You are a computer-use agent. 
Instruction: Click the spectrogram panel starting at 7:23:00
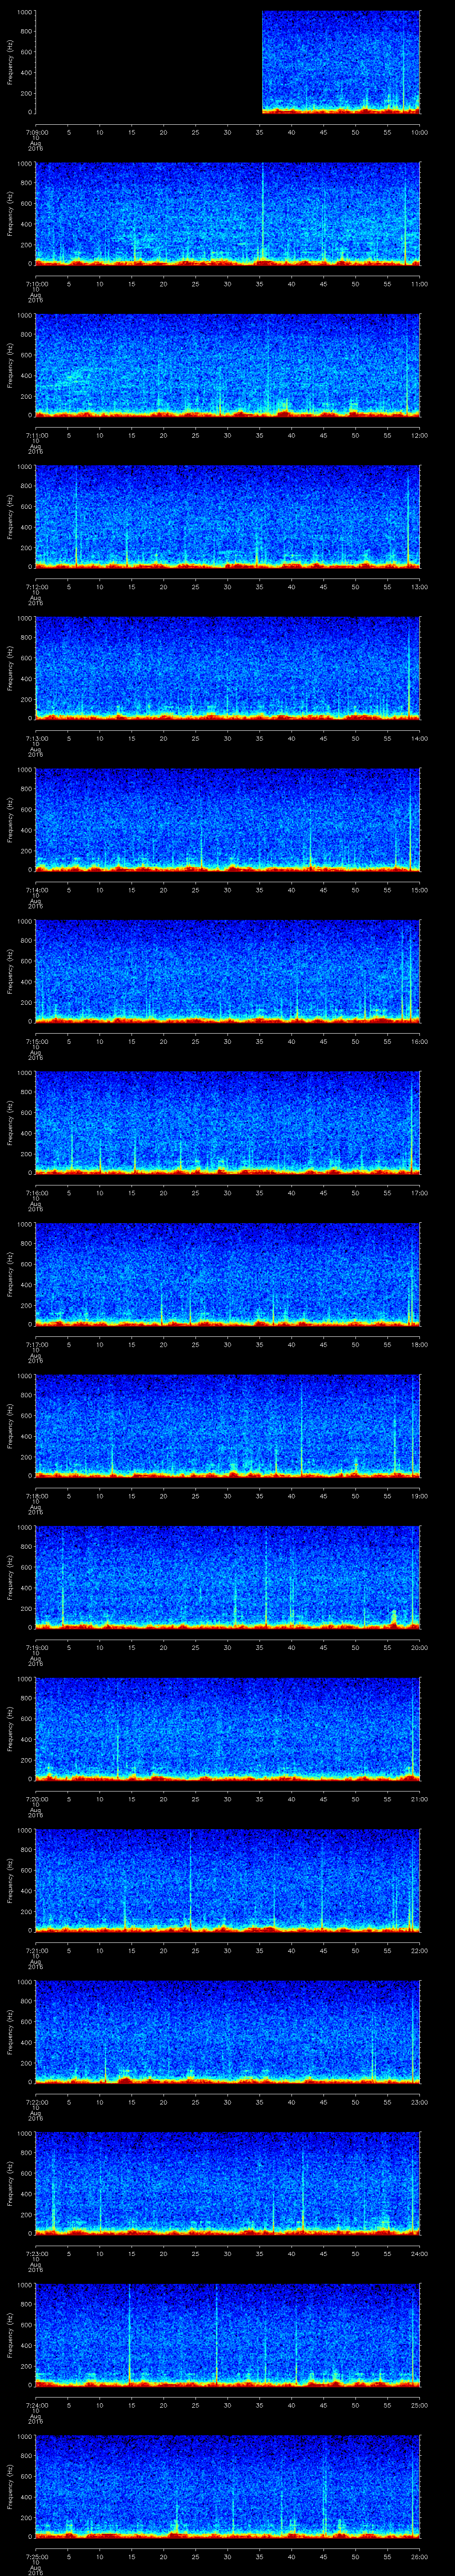(x=227, y=2183)
